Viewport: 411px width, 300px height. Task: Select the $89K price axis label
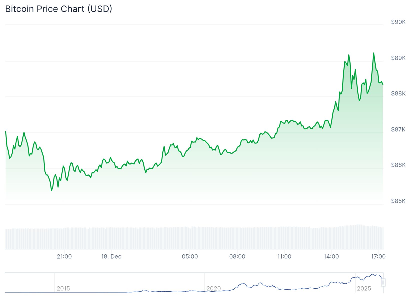(398, 58)
